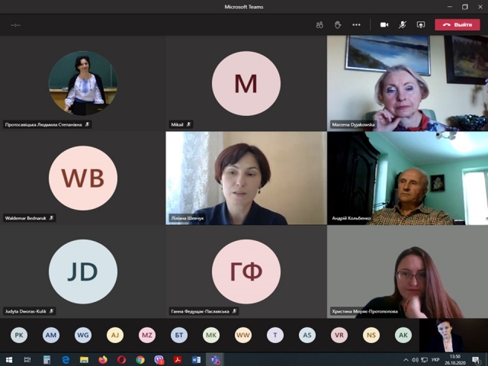
Task: Select the WW participant avatar
Action: pos(243,335)
